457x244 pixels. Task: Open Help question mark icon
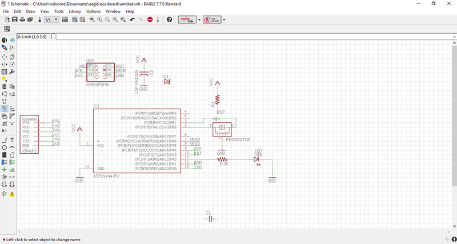point(169,19)
